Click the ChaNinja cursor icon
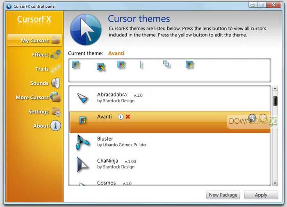 (x=82, y=164)
